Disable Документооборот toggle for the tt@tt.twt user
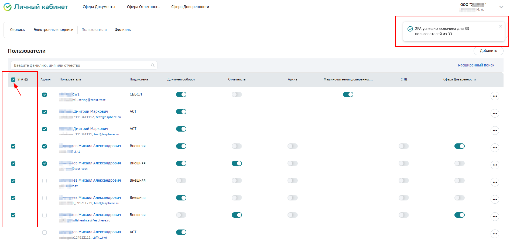Image resolution: width=510 pixels, height=240 pixels. tap(181, 232)
